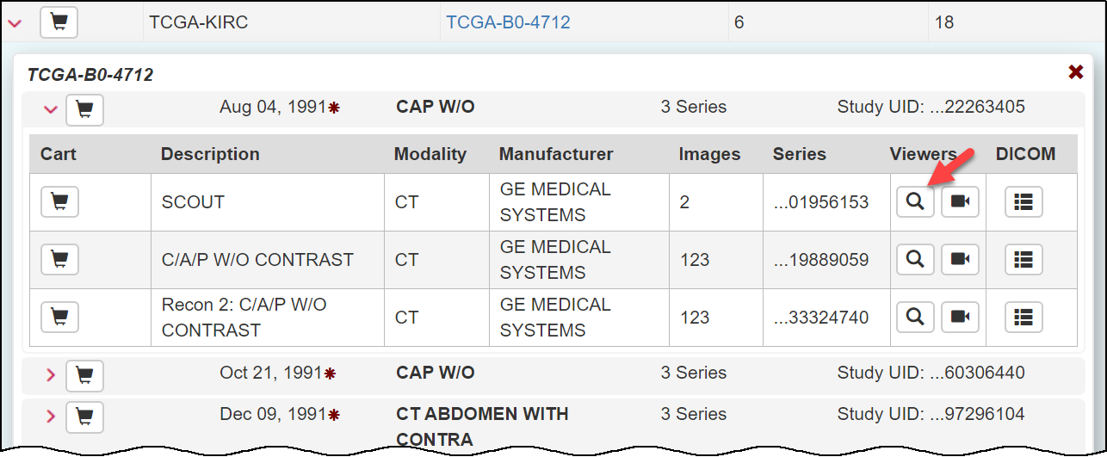Open video viewer for SCOUT series
The height and width of the screenshot is (457, 1107).
(960, 202)
